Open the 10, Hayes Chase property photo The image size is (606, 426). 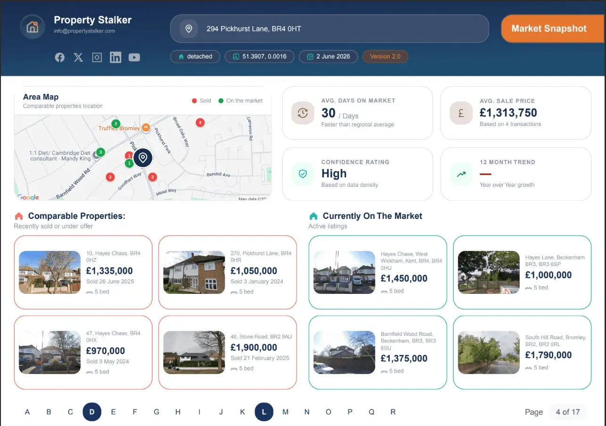[x=50, y=272]
